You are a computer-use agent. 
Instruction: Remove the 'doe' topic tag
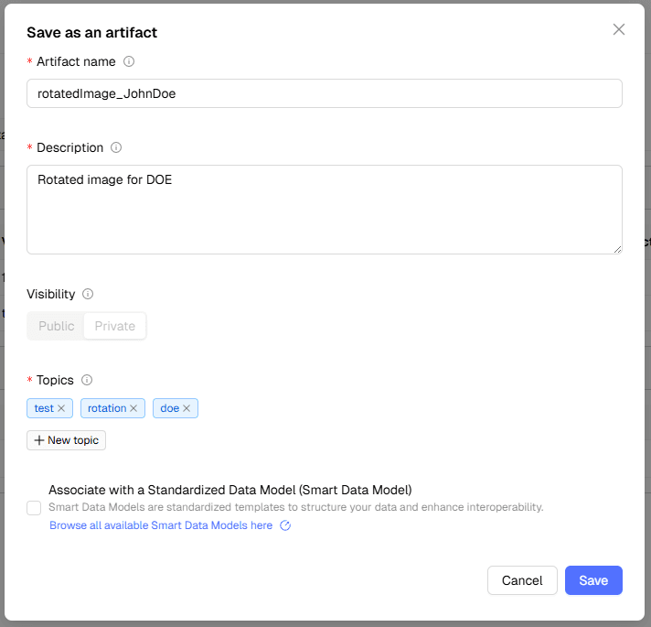point(187,408)
